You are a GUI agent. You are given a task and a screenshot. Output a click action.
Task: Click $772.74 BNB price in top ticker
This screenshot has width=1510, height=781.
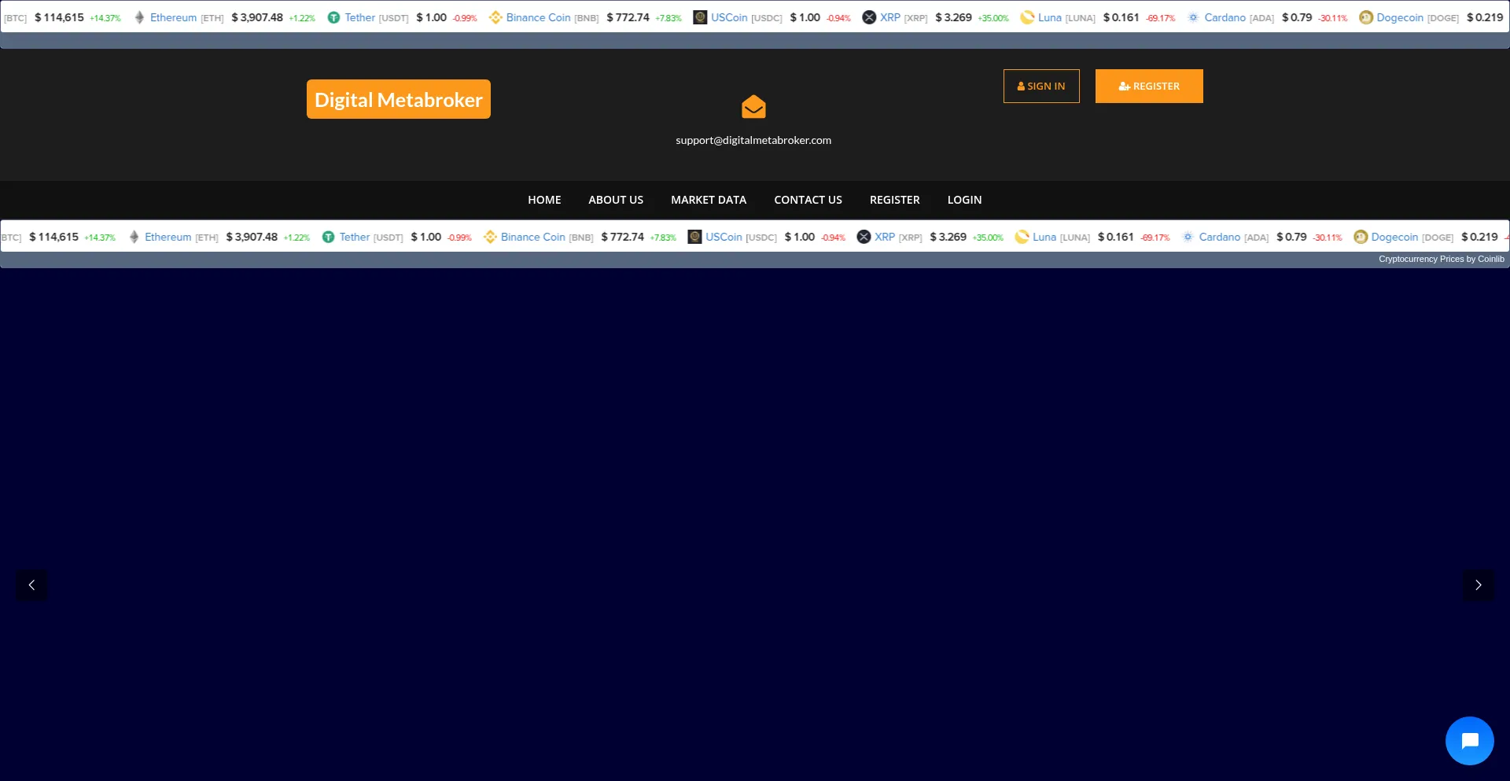pos(628,17)
